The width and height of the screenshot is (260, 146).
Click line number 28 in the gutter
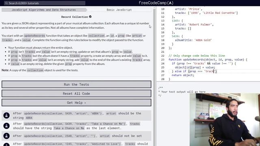162,79
